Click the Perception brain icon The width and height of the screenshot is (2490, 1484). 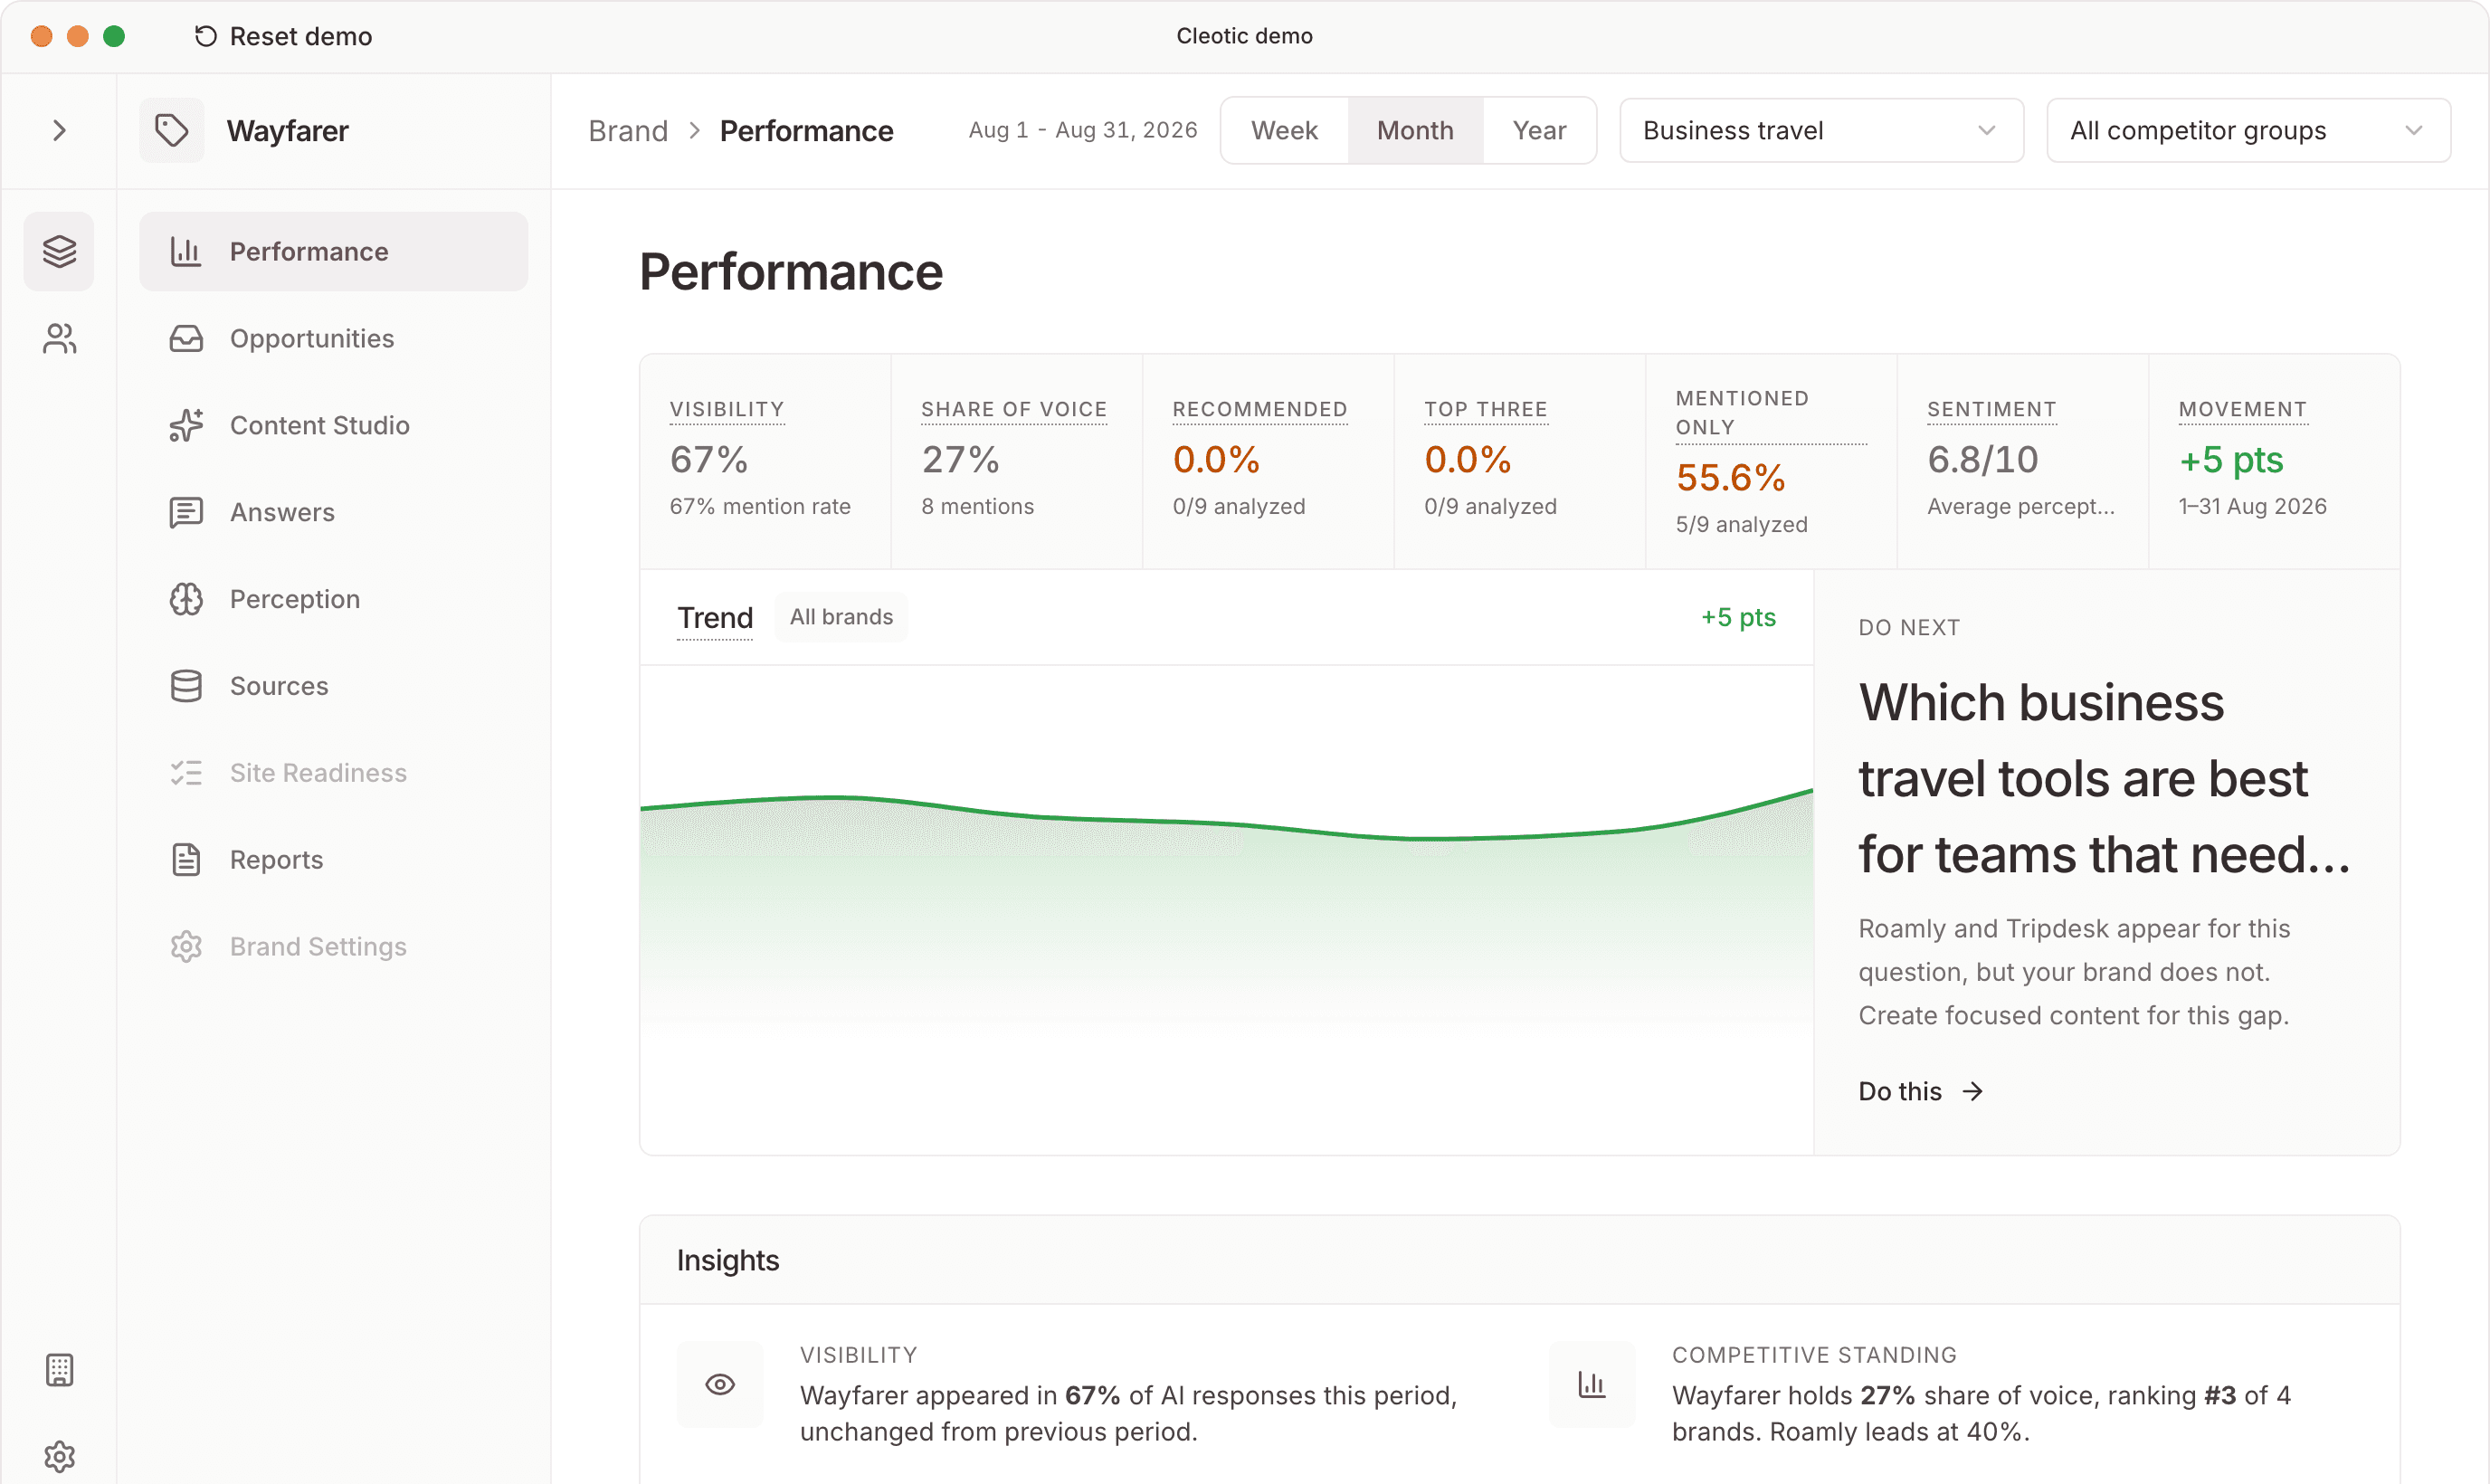click(x=185, y=599)
